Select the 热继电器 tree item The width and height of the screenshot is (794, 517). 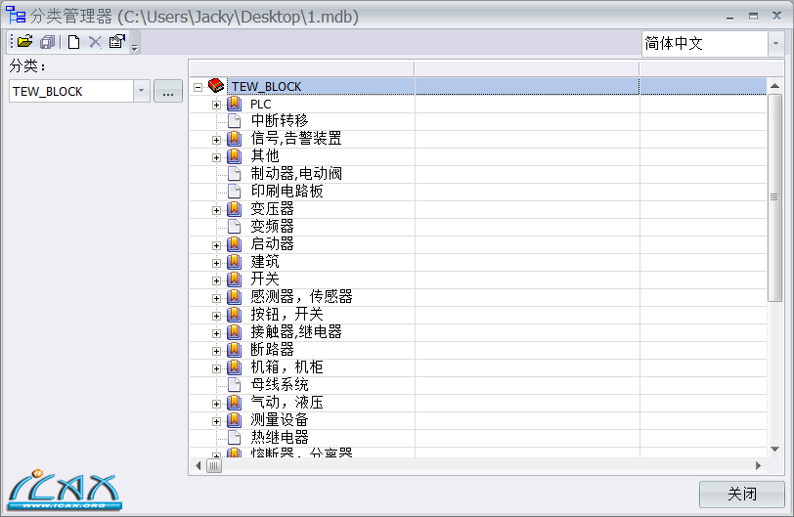280,438
